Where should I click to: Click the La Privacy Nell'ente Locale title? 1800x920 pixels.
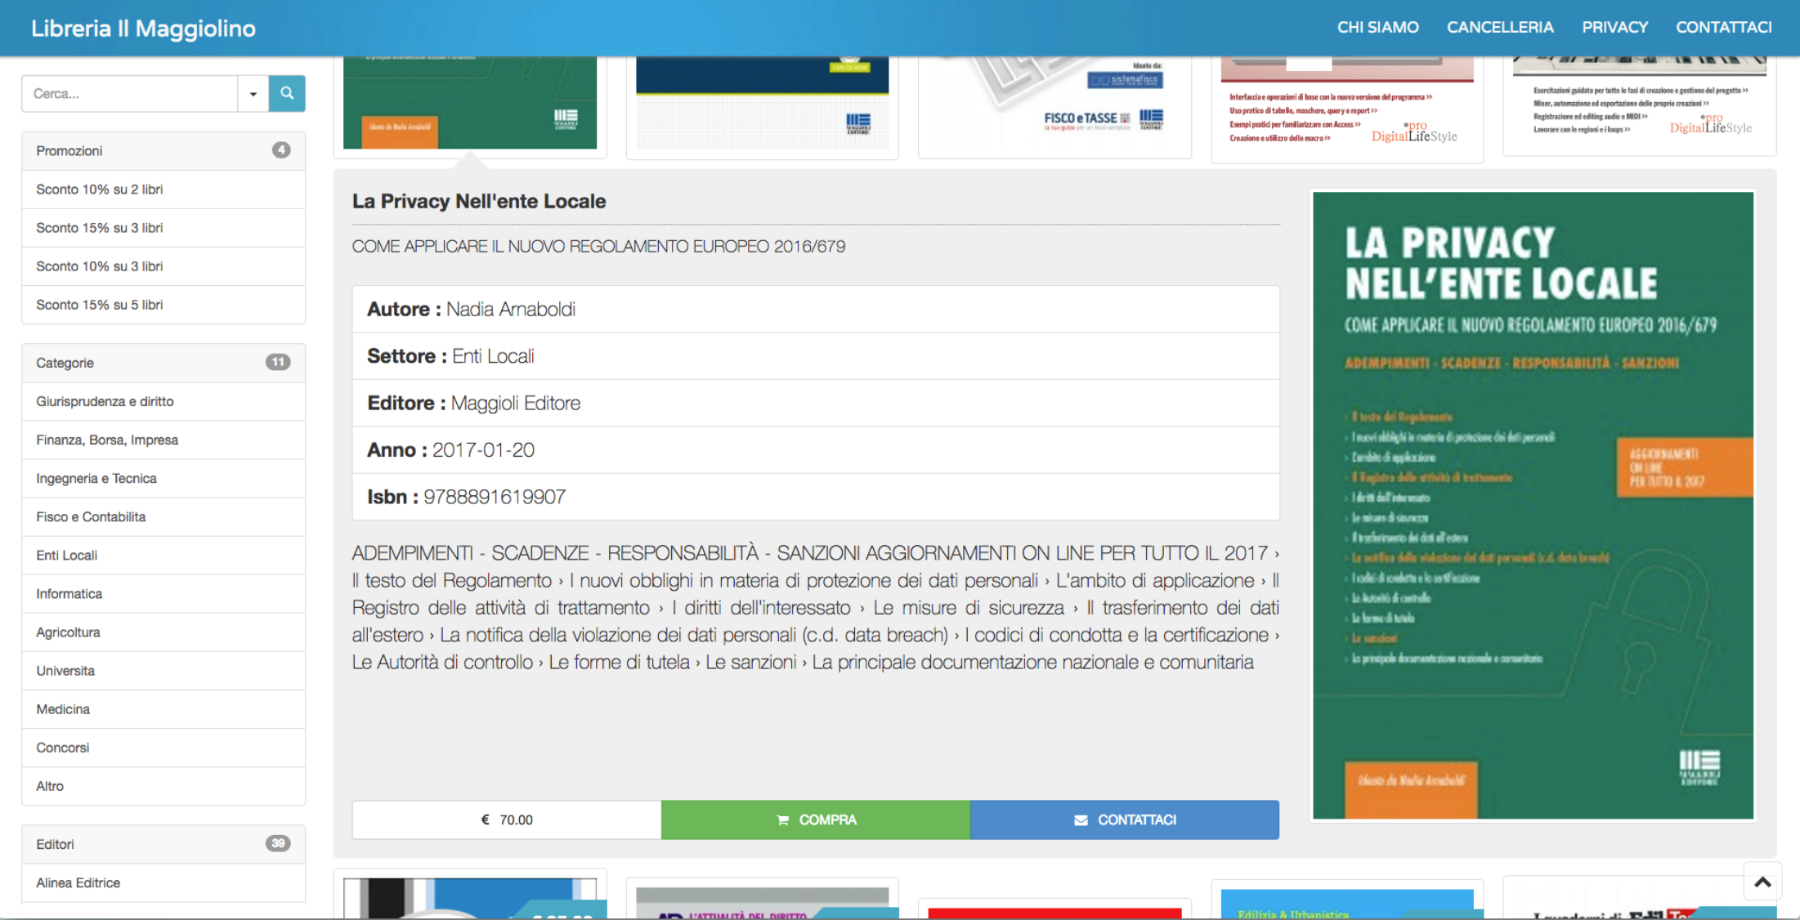[x=479, y=201]
